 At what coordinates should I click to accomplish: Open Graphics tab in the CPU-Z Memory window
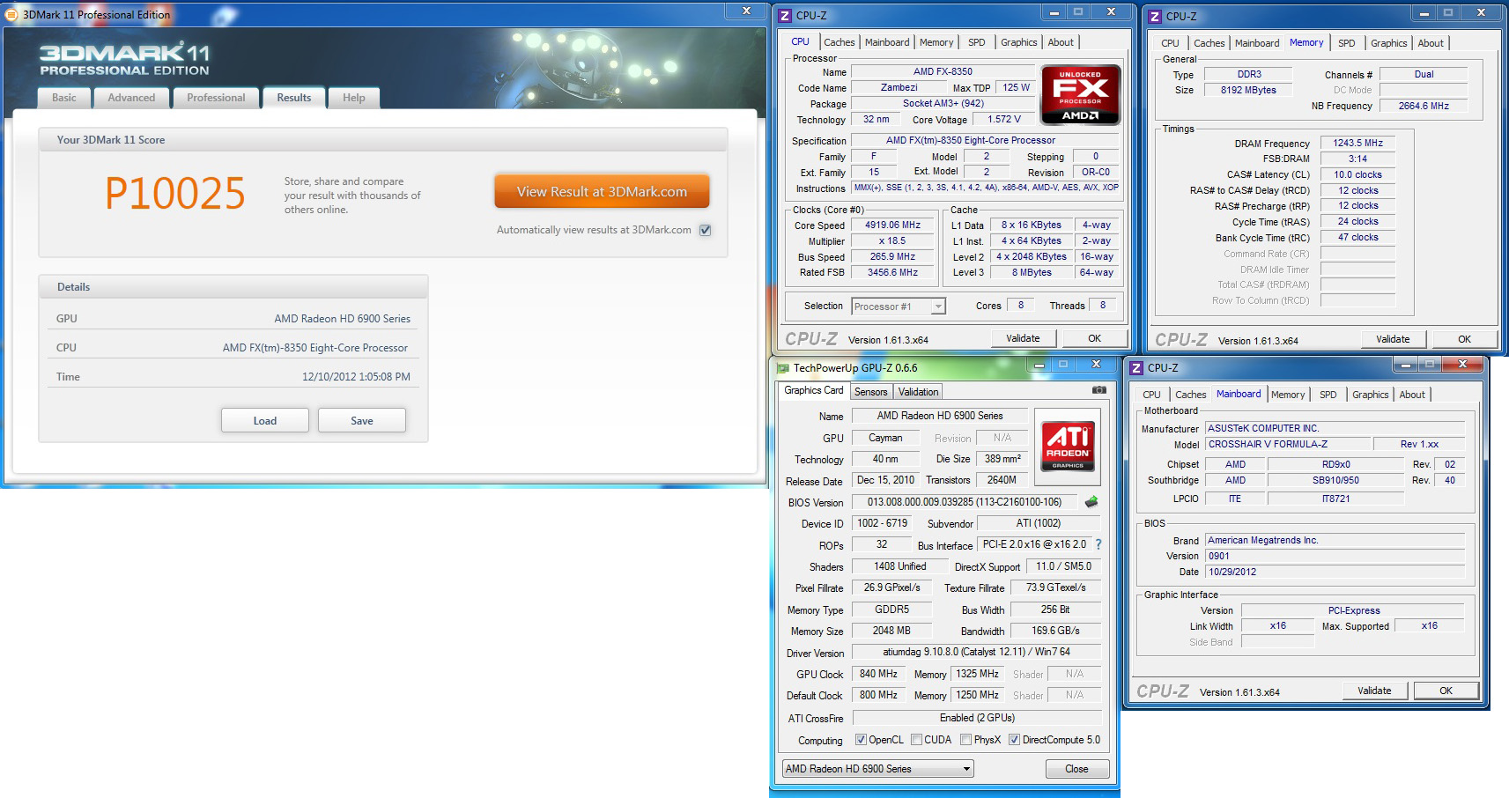[x=1389, y=43]
